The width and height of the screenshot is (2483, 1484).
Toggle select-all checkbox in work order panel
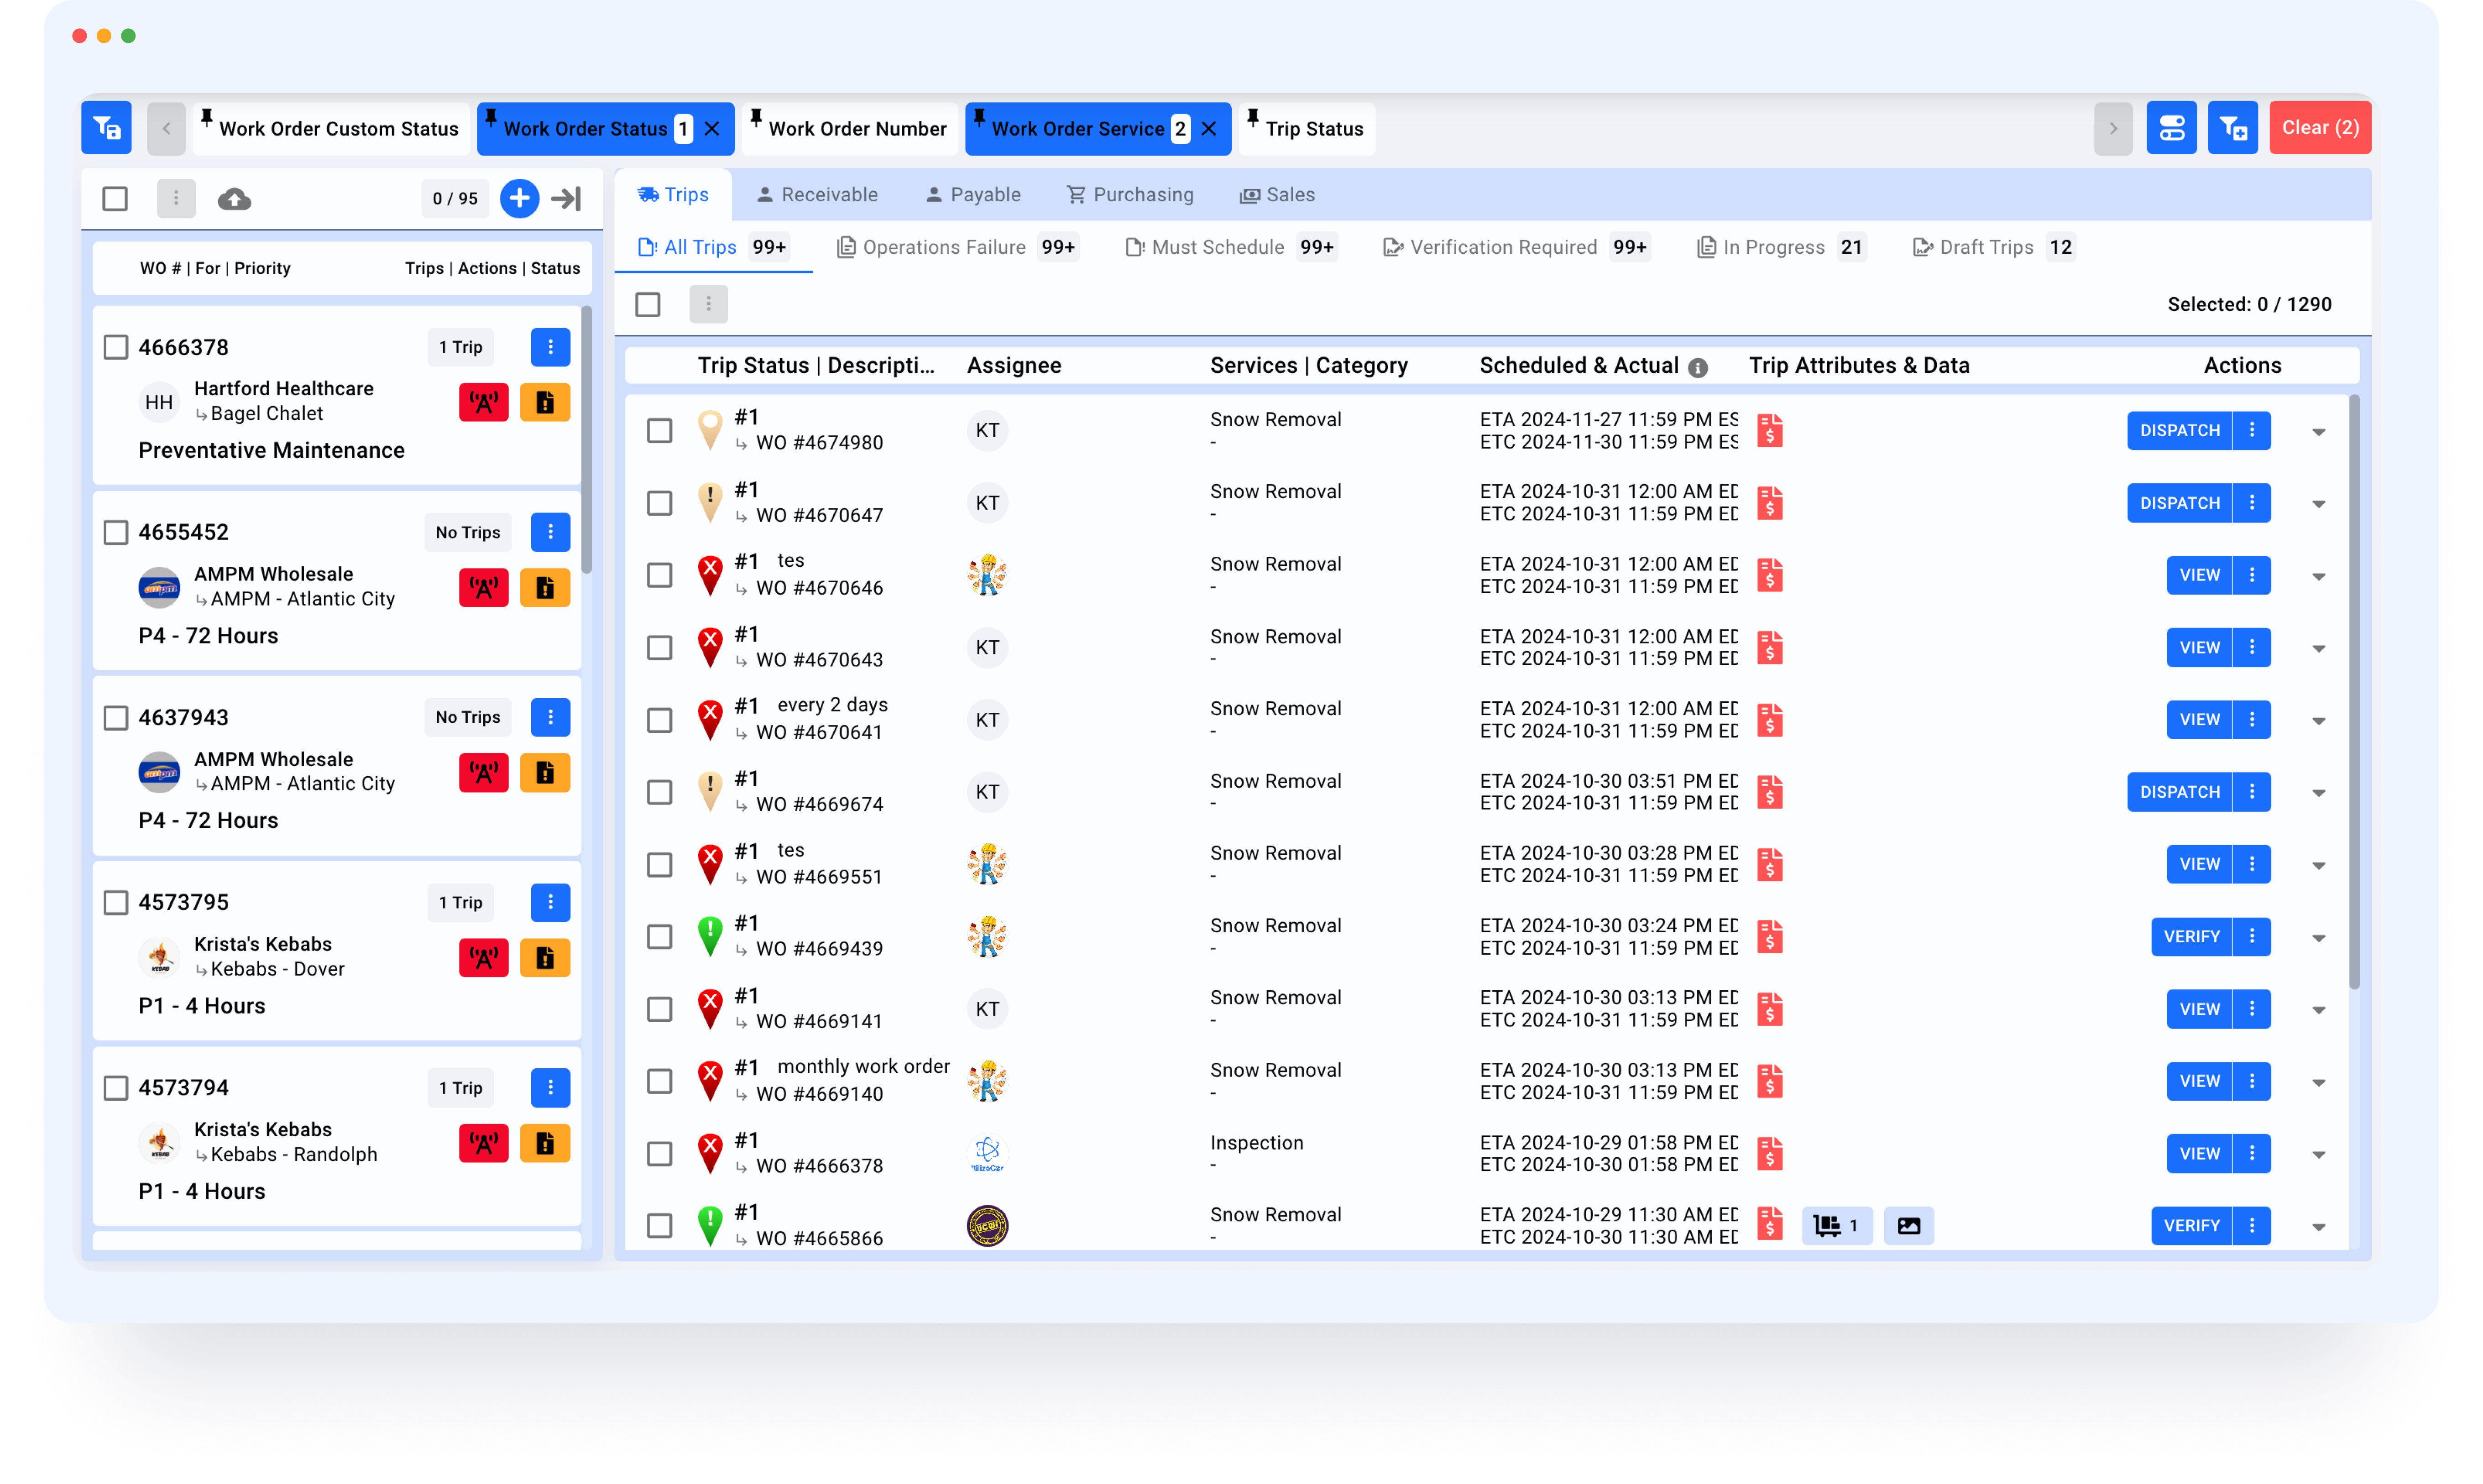pos(115,198)
